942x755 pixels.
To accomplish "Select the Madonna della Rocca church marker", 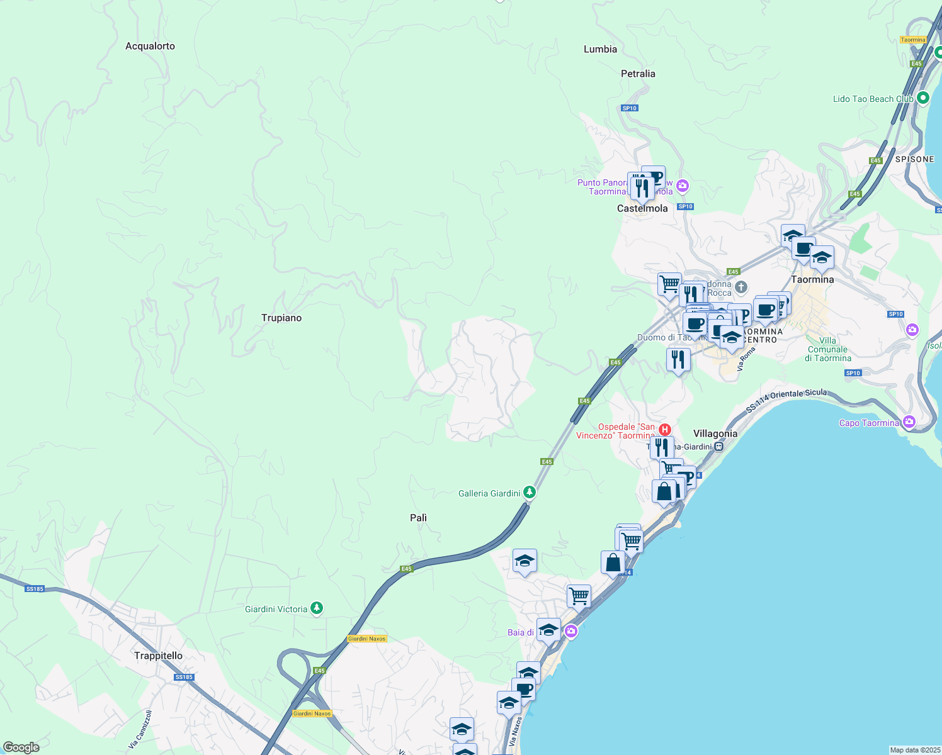I will (x=741, y=287).
